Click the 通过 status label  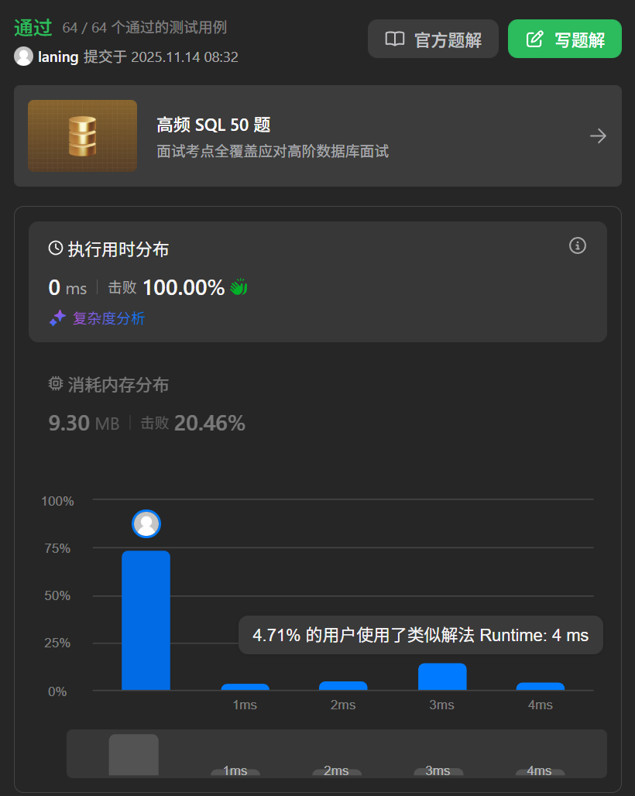(33, 28)
